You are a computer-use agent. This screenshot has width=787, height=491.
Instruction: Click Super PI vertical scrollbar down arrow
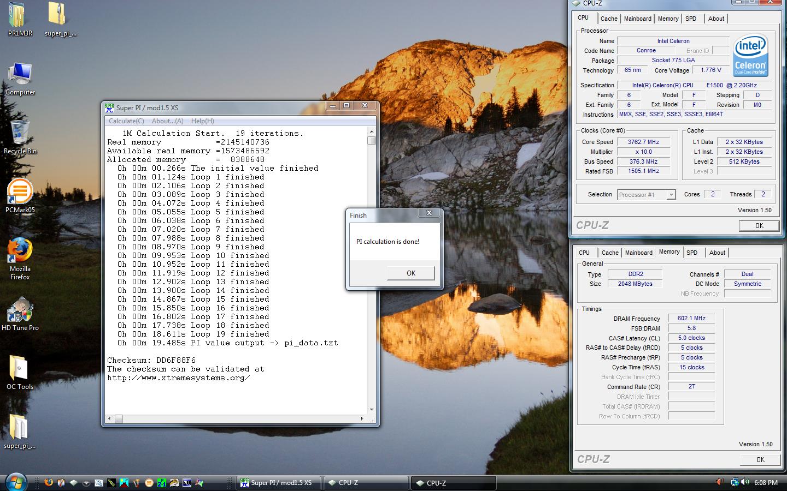[x=372, y=410]
